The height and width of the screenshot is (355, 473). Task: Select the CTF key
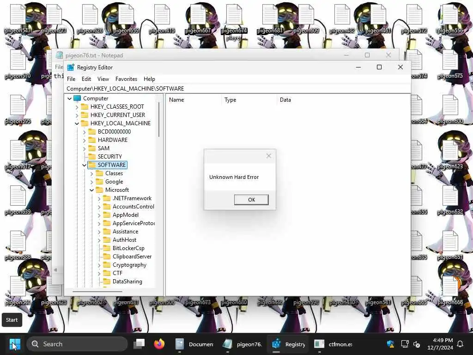(x=117, y=273)
